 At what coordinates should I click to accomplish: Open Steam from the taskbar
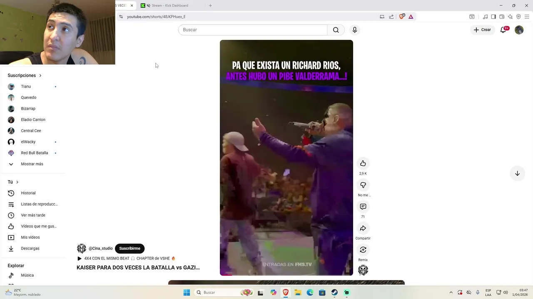click(334, 292)
